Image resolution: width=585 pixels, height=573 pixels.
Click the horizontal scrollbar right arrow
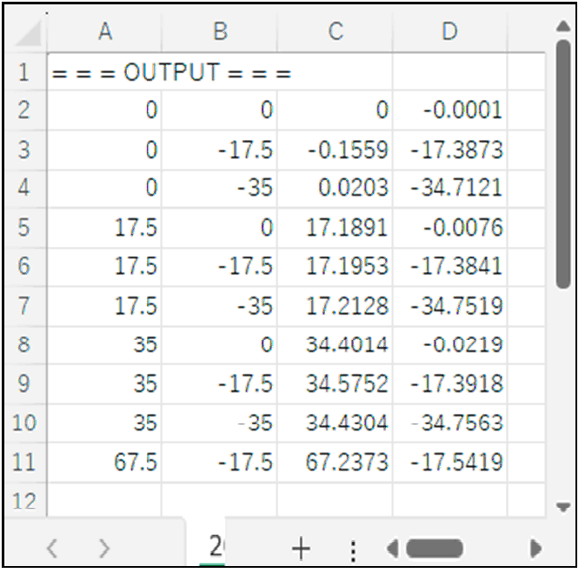coord(535,549)
